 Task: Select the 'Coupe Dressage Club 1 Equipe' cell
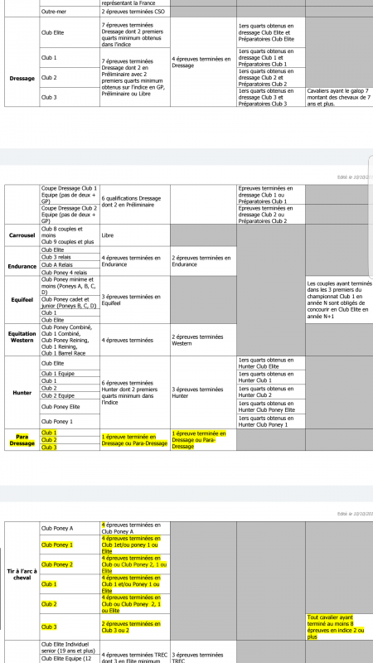pos(70,195)
